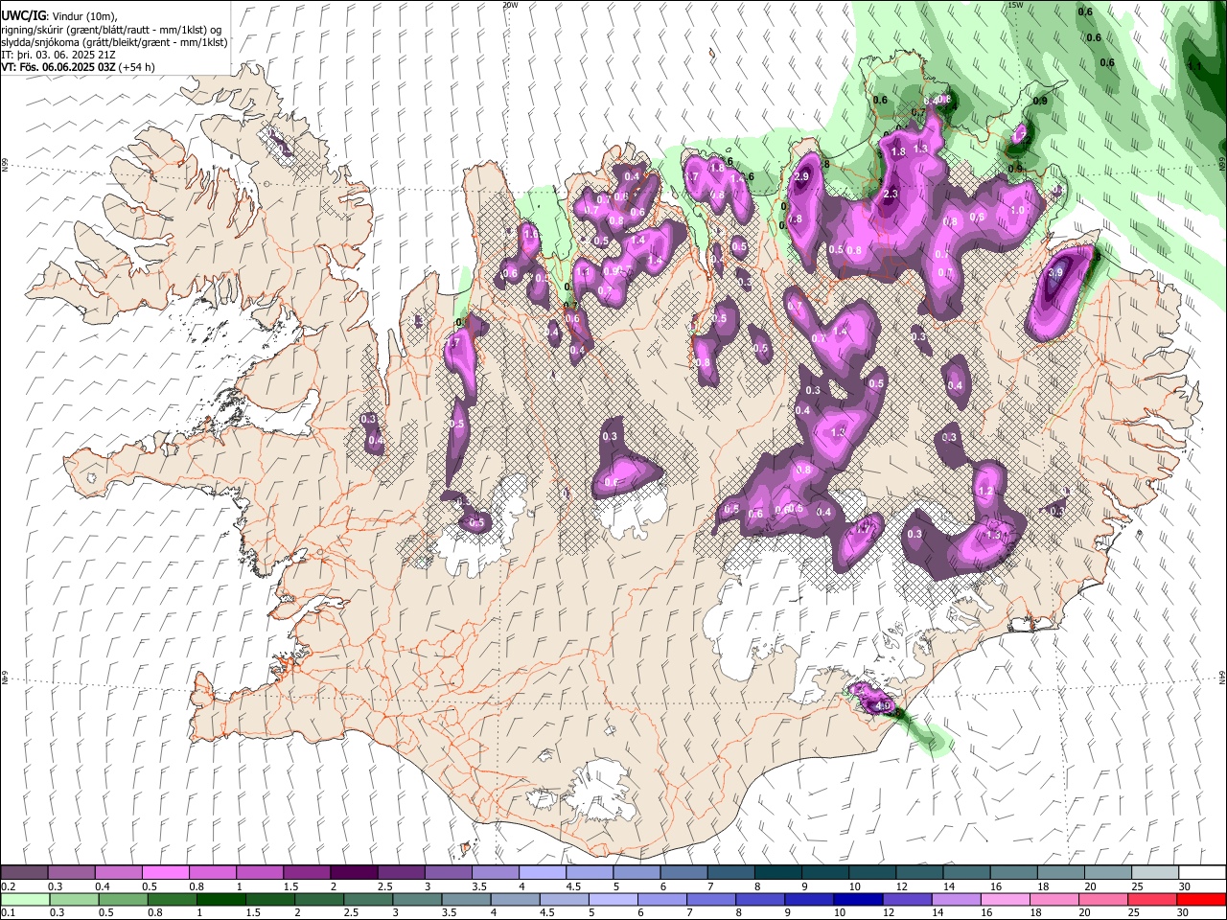Click the bright red swatch ending the rain legend

(x=1200, y=899)
